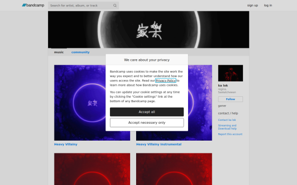Open Heavy Villainy Instrumental title link

[x=159, y=144]
